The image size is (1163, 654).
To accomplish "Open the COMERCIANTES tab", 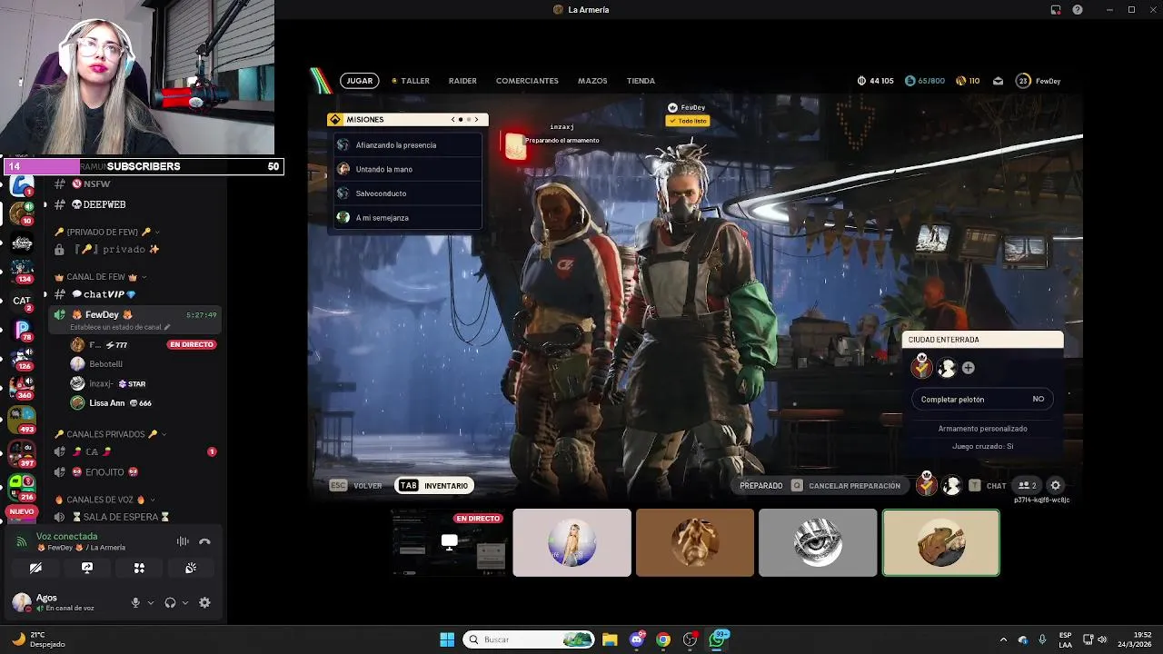I will [527, 81].
